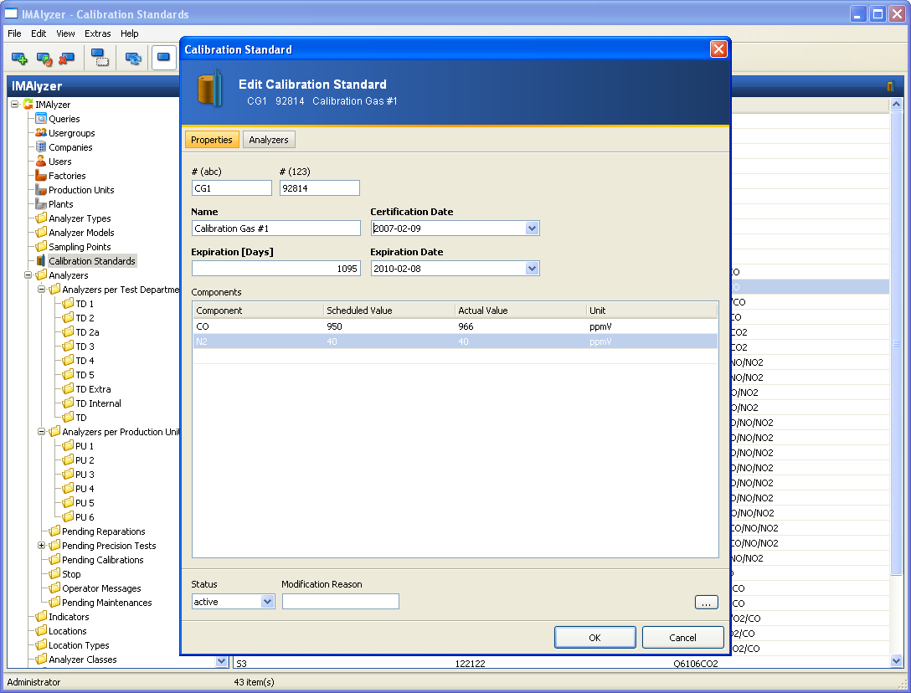Screen dimensions: 911x693
Task: Click the refresh toolbar icon with blue arrows
Action: coord(132,59)
